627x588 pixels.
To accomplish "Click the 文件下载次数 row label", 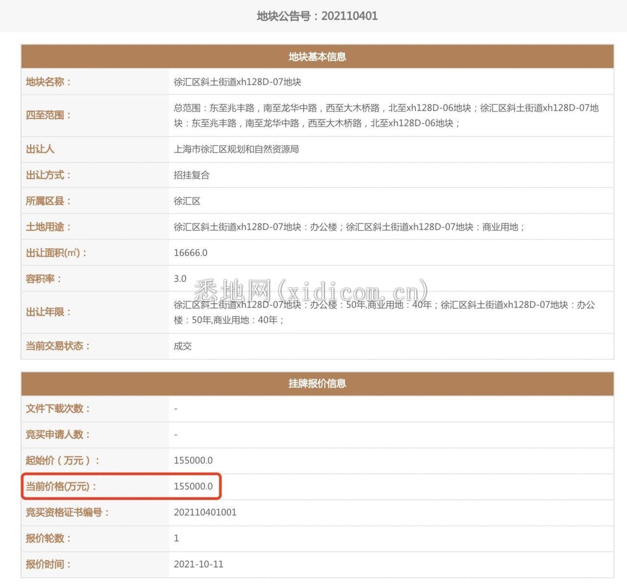I will (58, 409).
